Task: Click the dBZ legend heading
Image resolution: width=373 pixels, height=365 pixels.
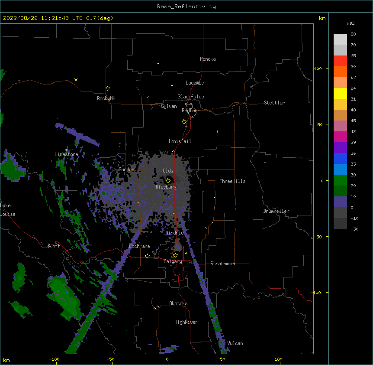Action: pos(350,23)
